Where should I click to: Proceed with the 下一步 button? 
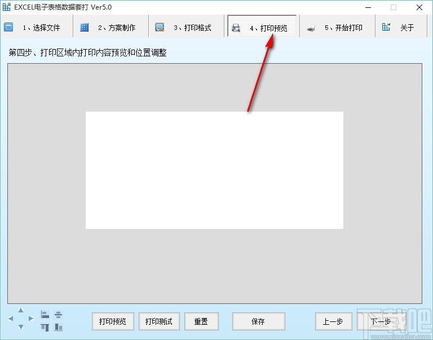point(381,321)
